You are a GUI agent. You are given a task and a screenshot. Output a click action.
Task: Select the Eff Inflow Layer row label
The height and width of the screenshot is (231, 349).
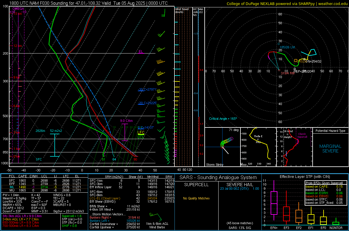(102, 187)
